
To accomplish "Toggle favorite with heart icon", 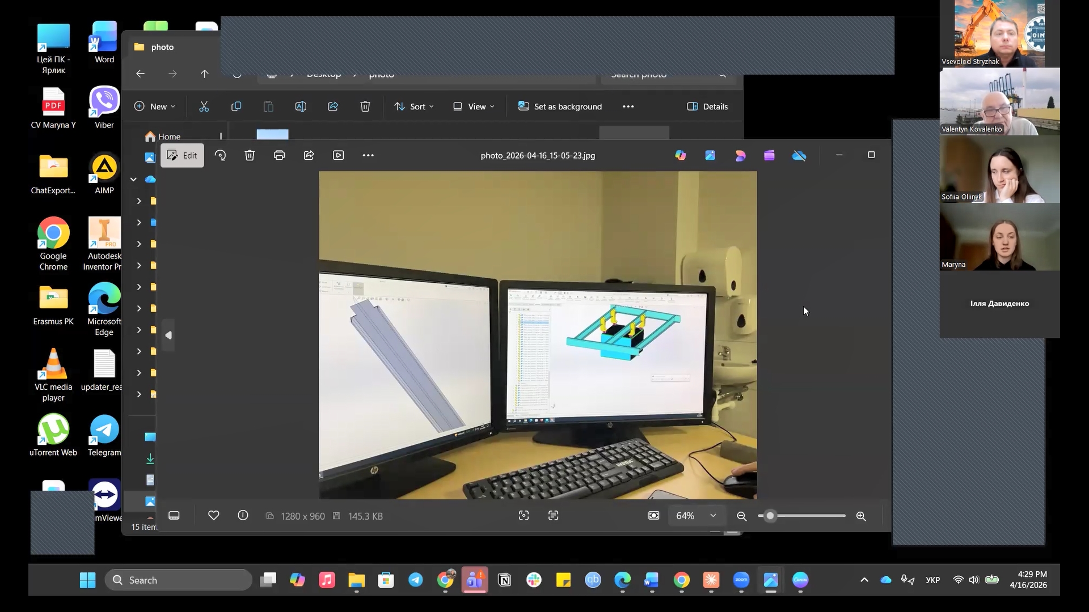I will point(213,516).
